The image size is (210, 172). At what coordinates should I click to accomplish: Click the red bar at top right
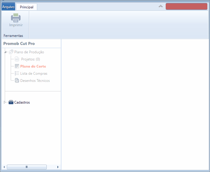coord(187,6)
